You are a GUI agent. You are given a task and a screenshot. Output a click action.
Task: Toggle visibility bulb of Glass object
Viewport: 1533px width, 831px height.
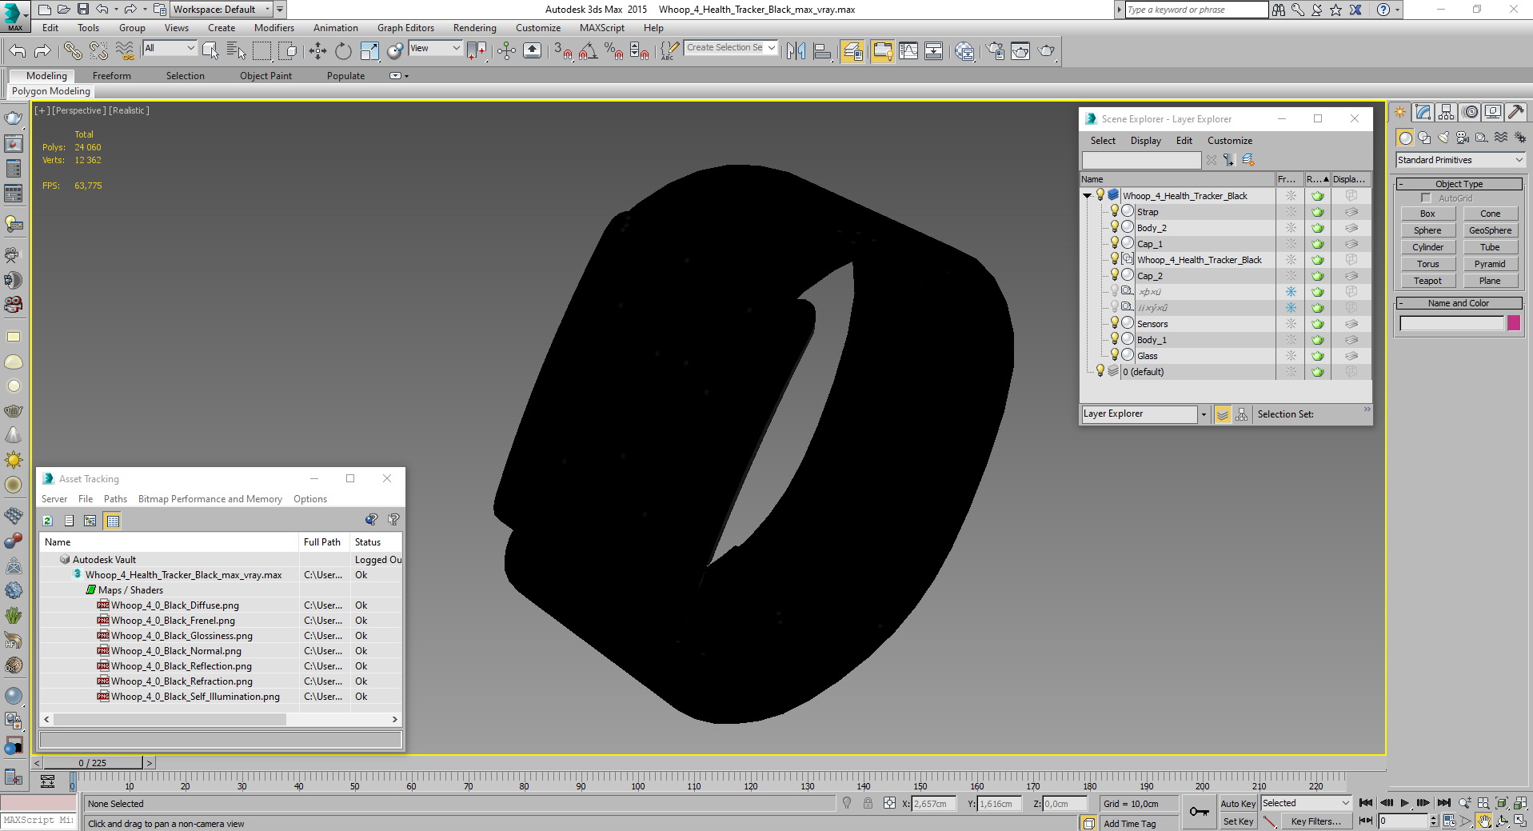click(x=1114, y=355)
